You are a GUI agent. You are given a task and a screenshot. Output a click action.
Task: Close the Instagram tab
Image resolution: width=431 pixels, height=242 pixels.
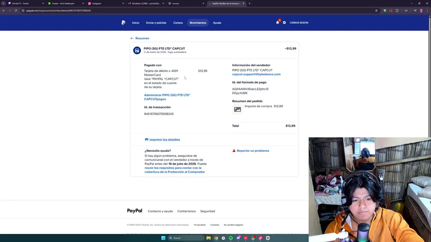coord(123,3)
